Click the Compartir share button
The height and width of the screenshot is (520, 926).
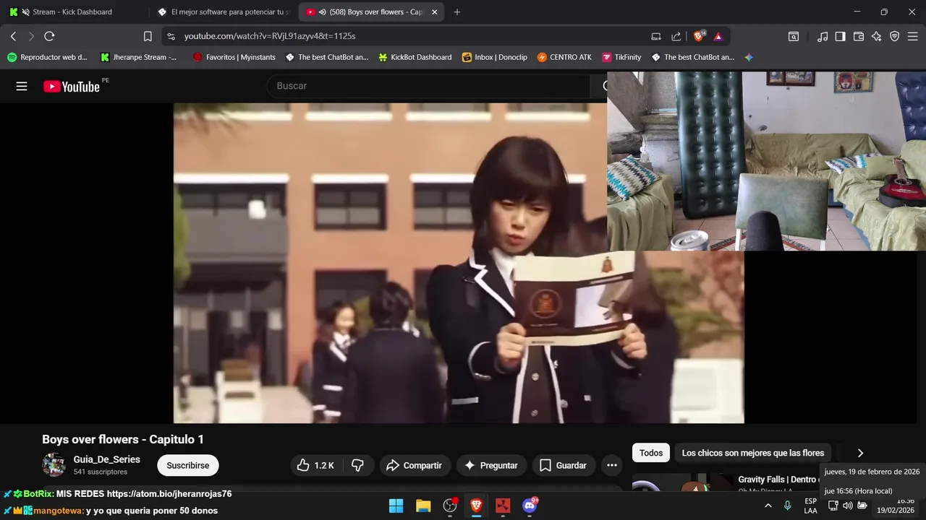tap(415, 466)
